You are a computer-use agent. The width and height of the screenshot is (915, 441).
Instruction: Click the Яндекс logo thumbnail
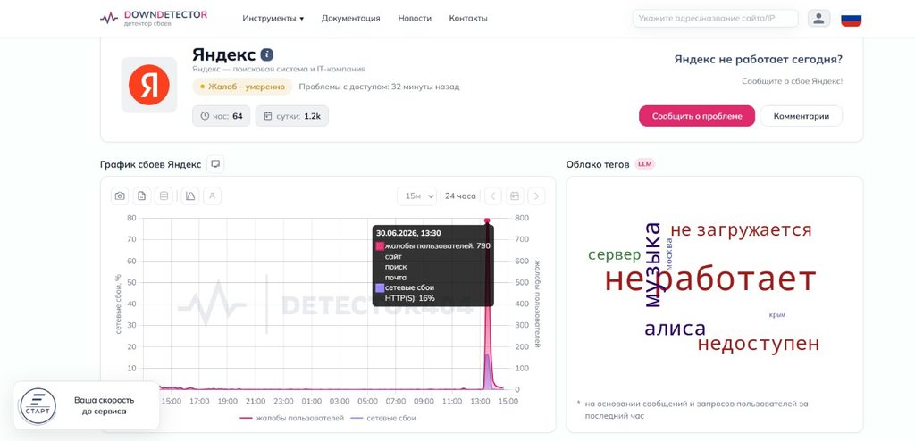pos(149,85)
